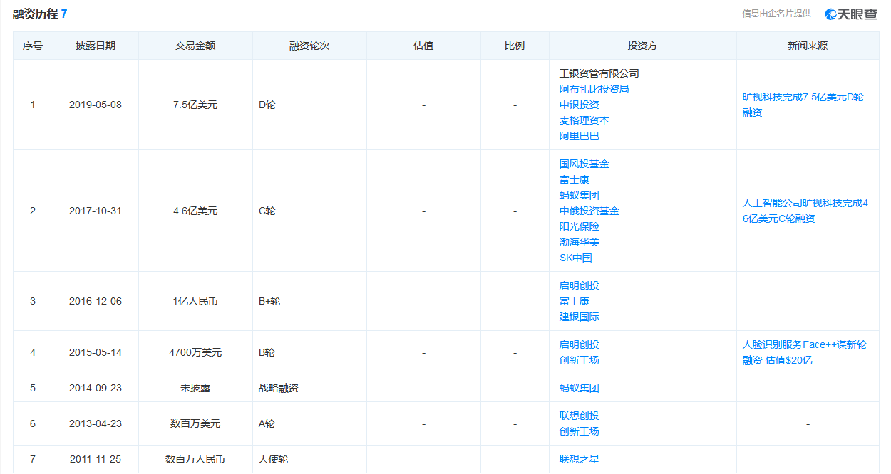Select date cell 2011-11-25
Viewport: 891px width, 474px height.
(96, 459)
